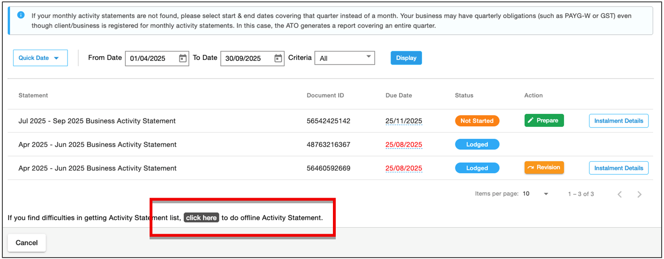Select the Lodged badge for document 48763216367
Screen dimensions: 664x259
click(477, 145)
